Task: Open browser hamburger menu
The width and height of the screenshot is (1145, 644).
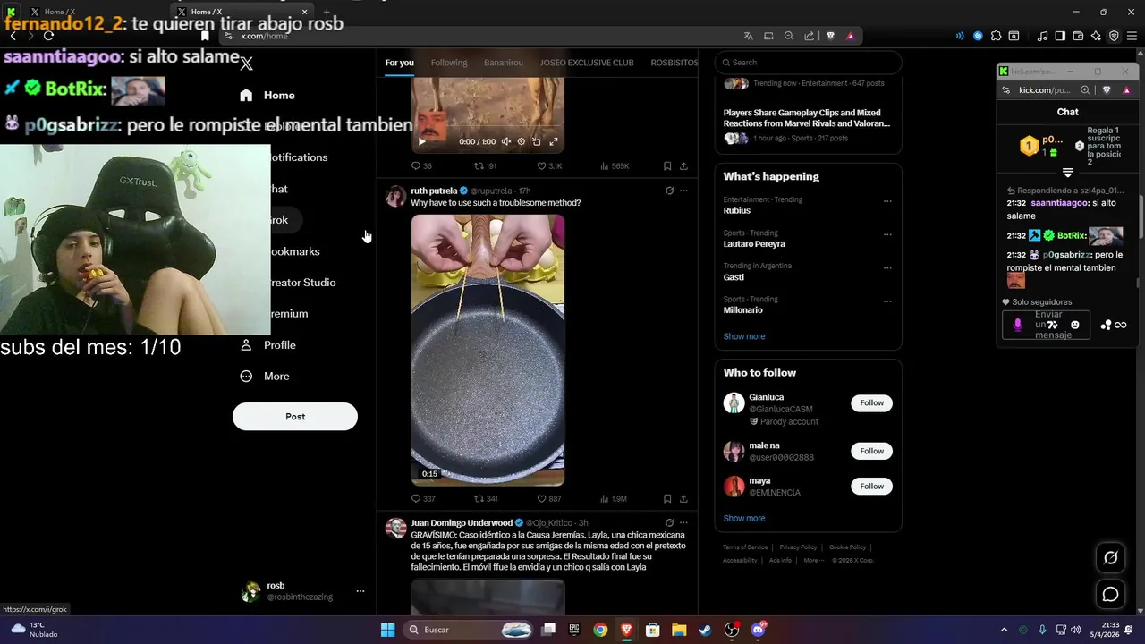Action: 1131,36
